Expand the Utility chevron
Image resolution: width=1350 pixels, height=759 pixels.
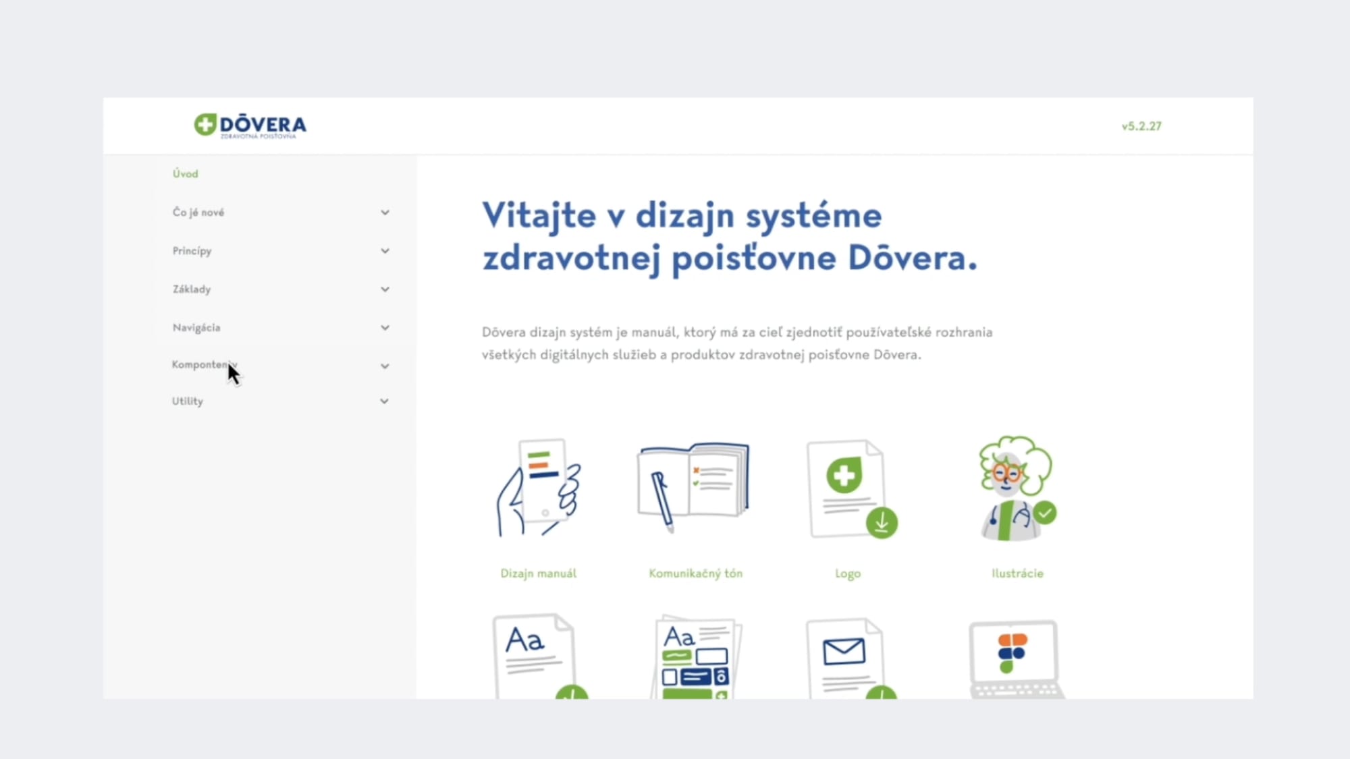click(384, 401)
